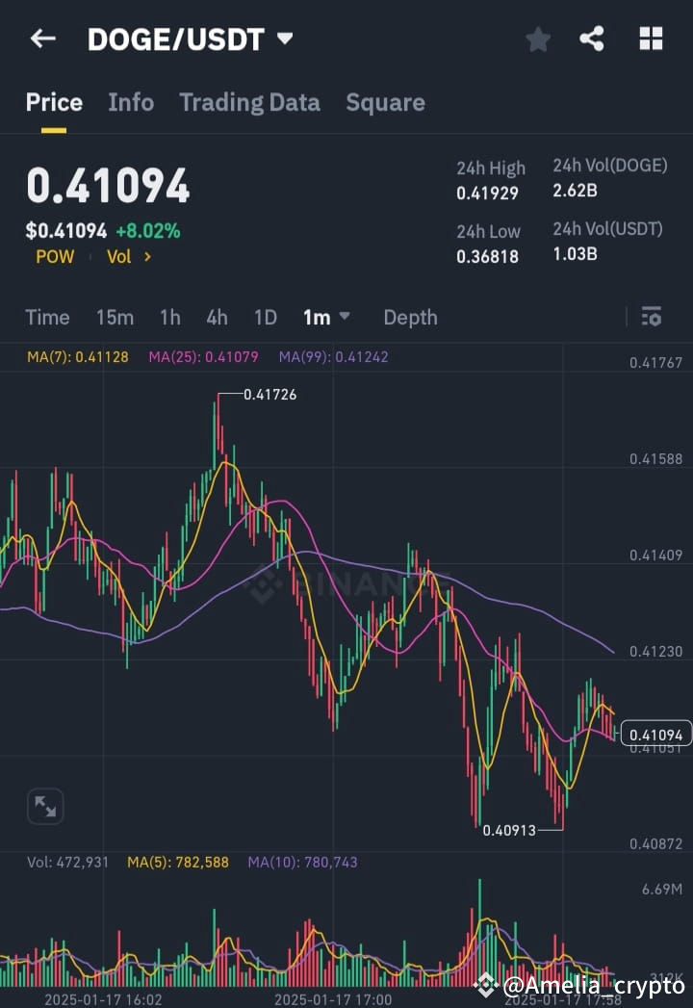Screen dimensions: 693x1008
Task: Open the grid layout icon top right
Action: [651, 39]
